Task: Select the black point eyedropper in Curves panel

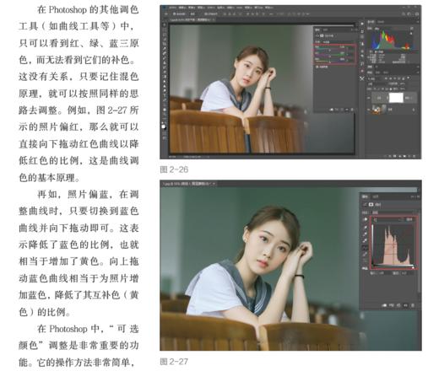Action: point(366,227)
